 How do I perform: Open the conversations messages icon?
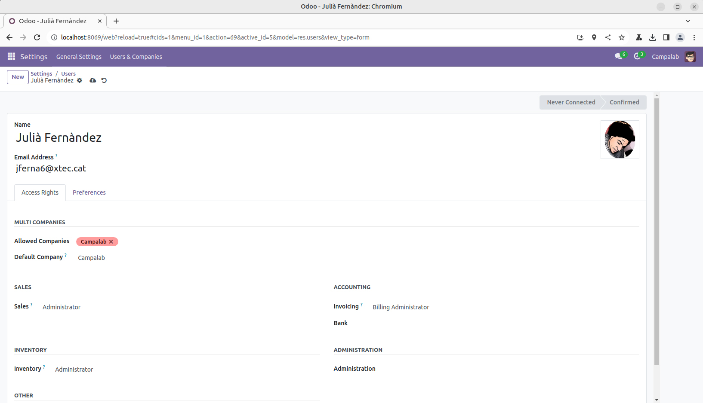(x=618, y=57)
